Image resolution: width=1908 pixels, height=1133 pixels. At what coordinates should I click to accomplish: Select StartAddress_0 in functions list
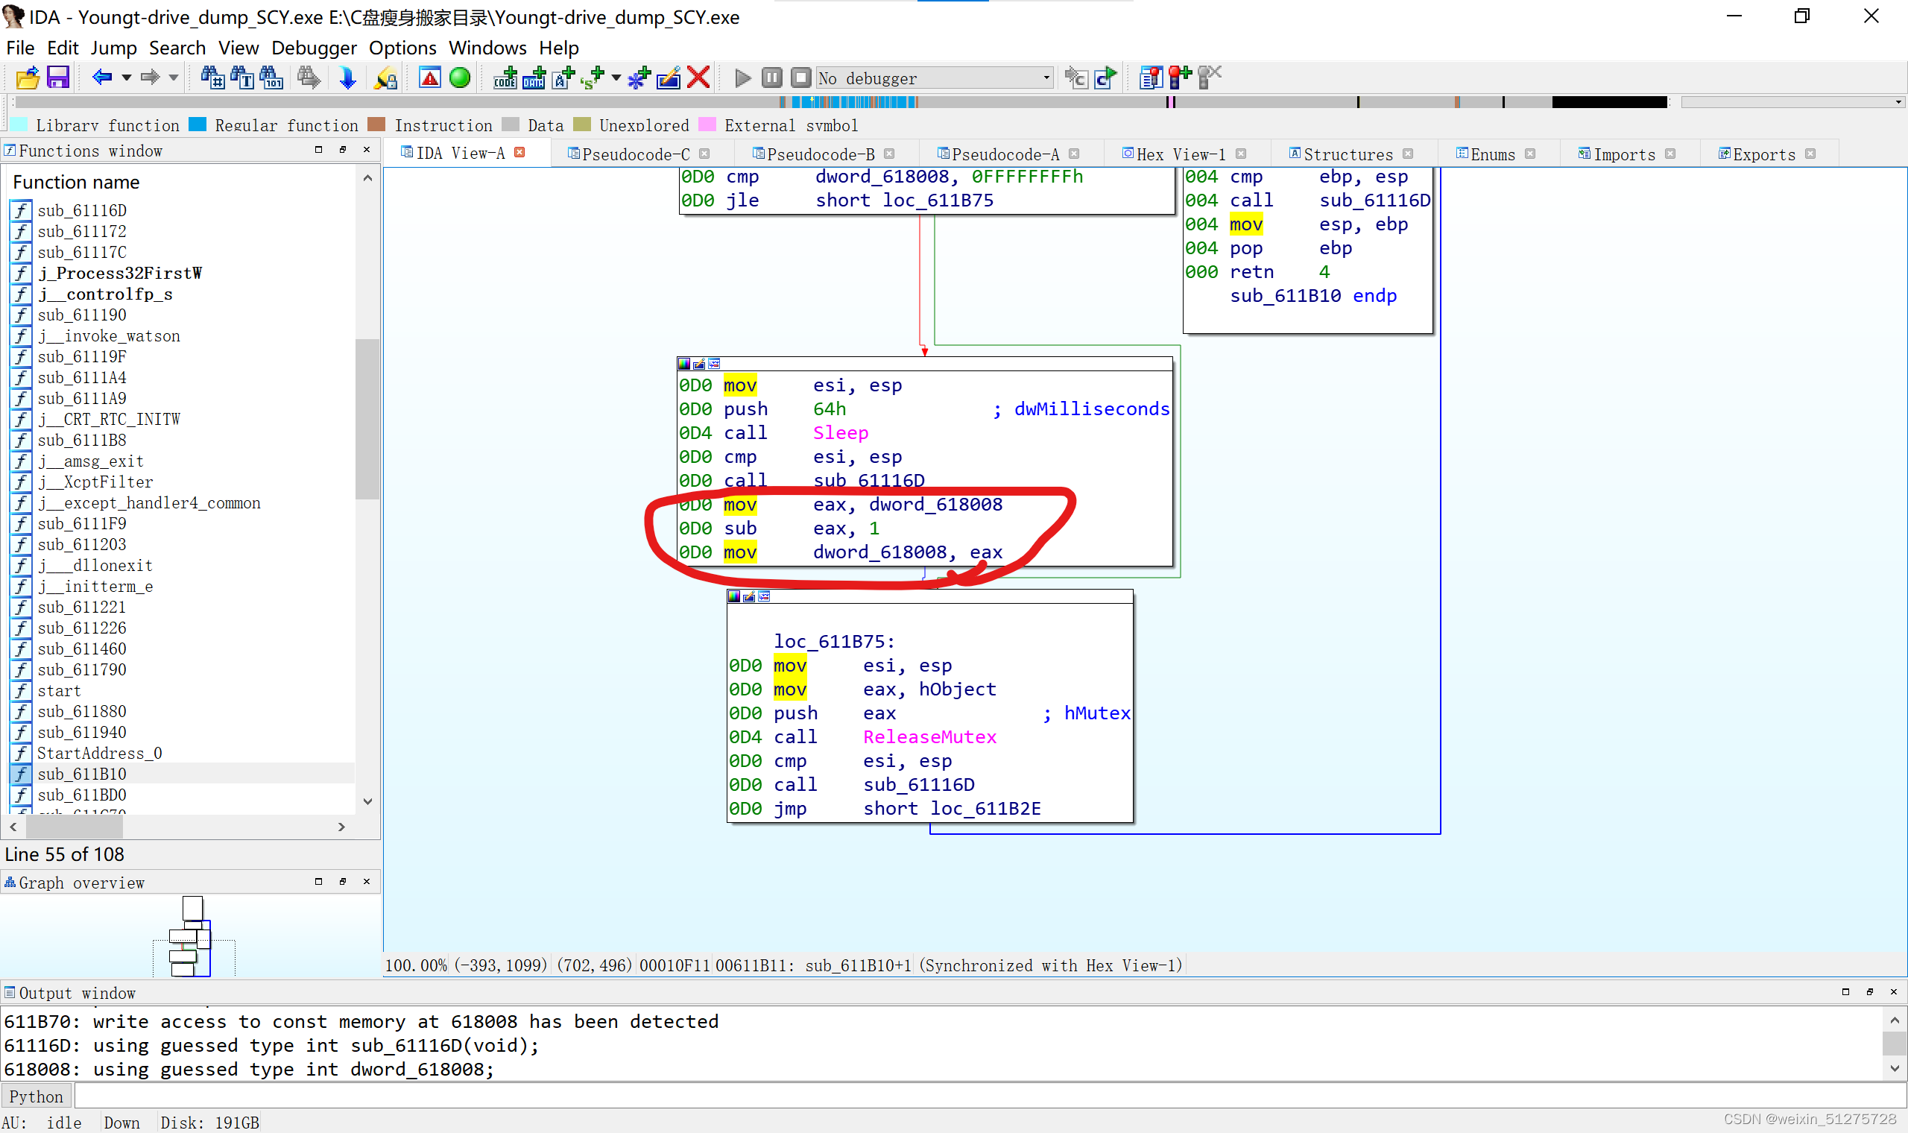(99, 753)
